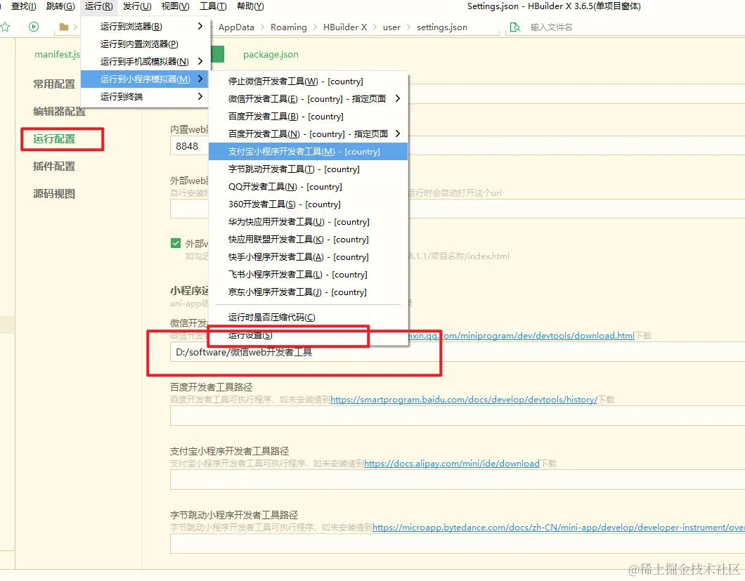This screenshot has width=745, height=581.
Task: Switch to manifest.json tab
Action: click(57, 54)
